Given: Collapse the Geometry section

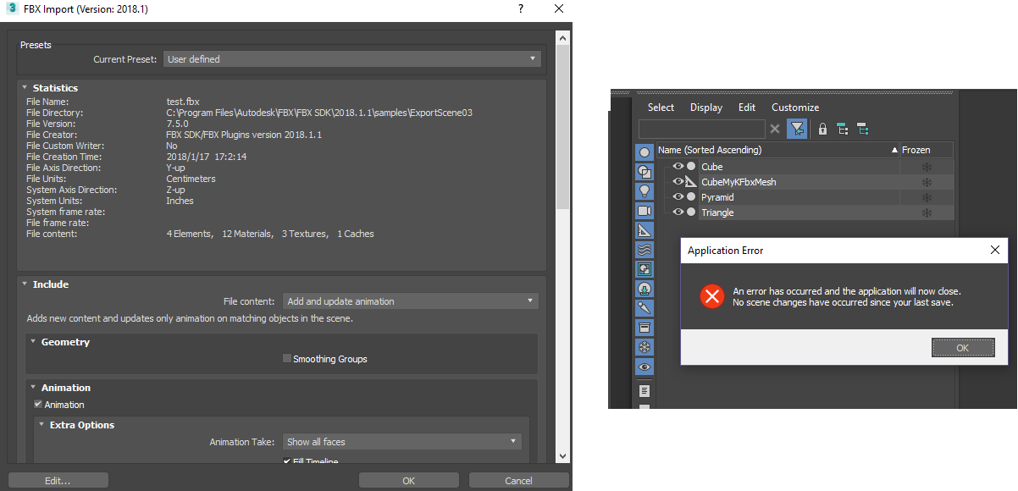Looking at the screenshot, I should coord(33,342).
